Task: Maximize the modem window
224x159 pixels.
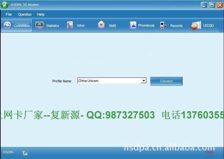Action: point(212,5)
